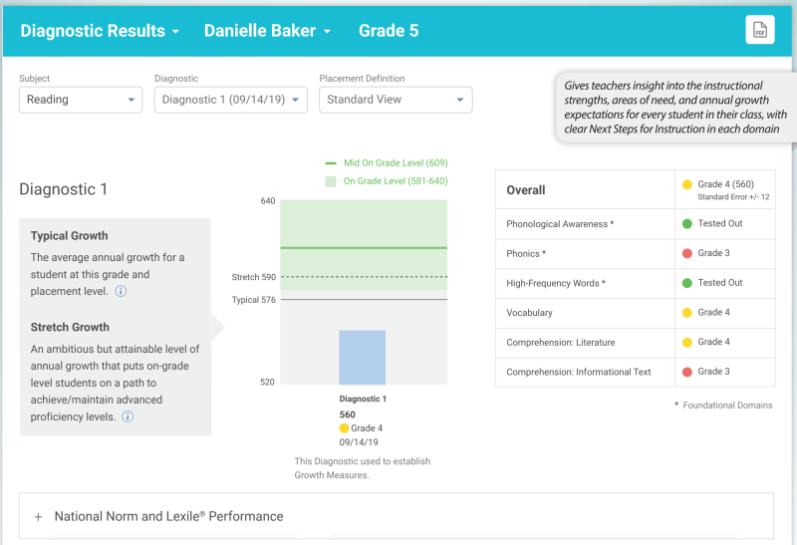Click the Mid On Grade Level legend line
Screen dimensions: 797x545
(331, 162)
